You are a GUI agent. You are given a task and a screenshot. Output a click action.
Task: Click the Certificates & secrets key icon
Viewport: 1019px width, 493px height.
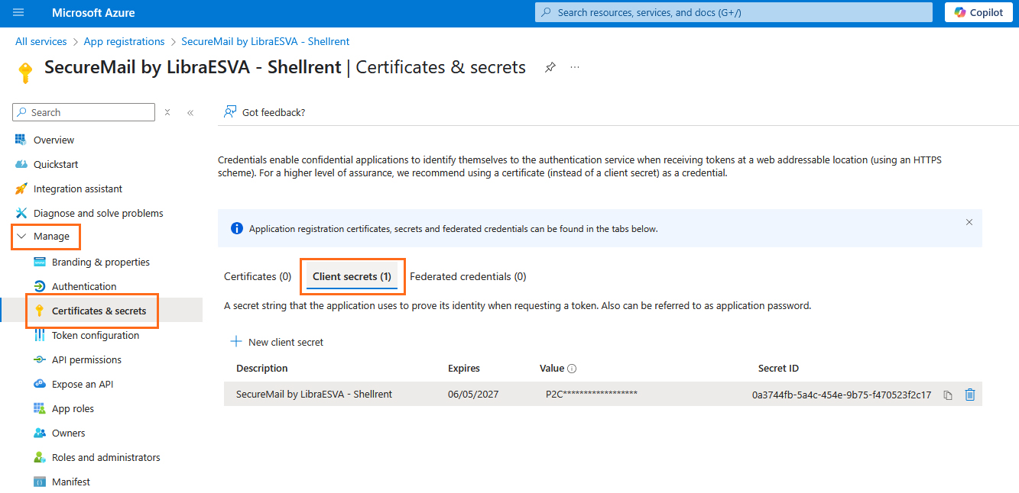click(40, 311)
